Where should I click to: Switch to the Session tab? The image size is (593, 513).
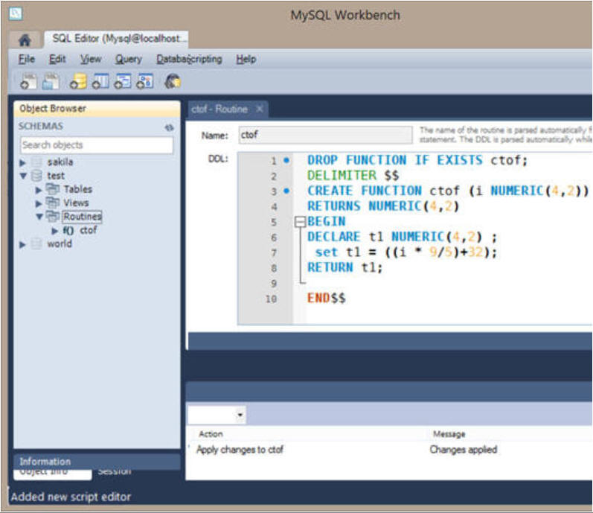coord(115,473)
